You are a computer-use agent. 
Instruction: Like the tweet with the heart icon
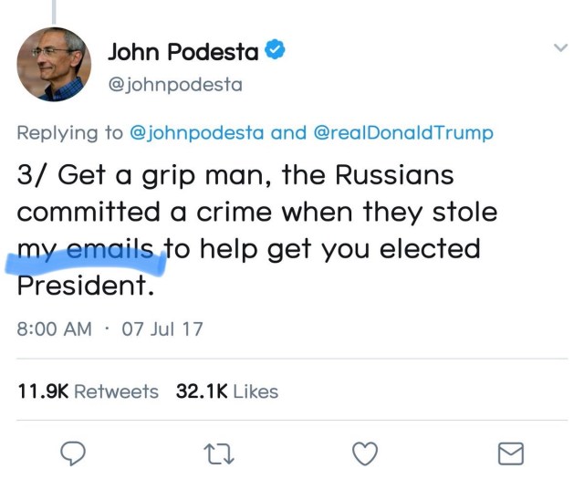[x=364, y=453]
